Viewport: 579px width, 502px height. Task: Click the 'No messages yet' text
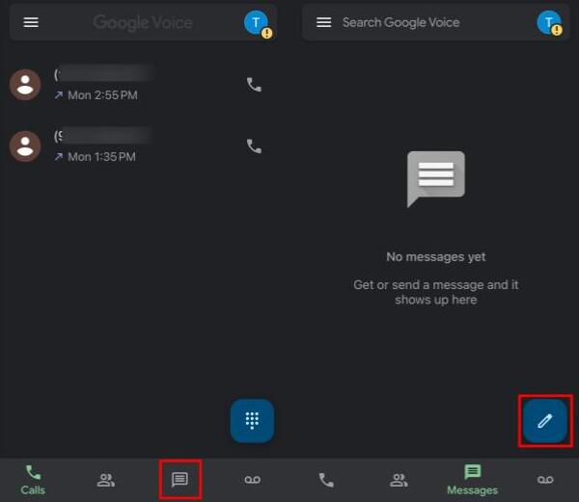[x=436, y=256]
